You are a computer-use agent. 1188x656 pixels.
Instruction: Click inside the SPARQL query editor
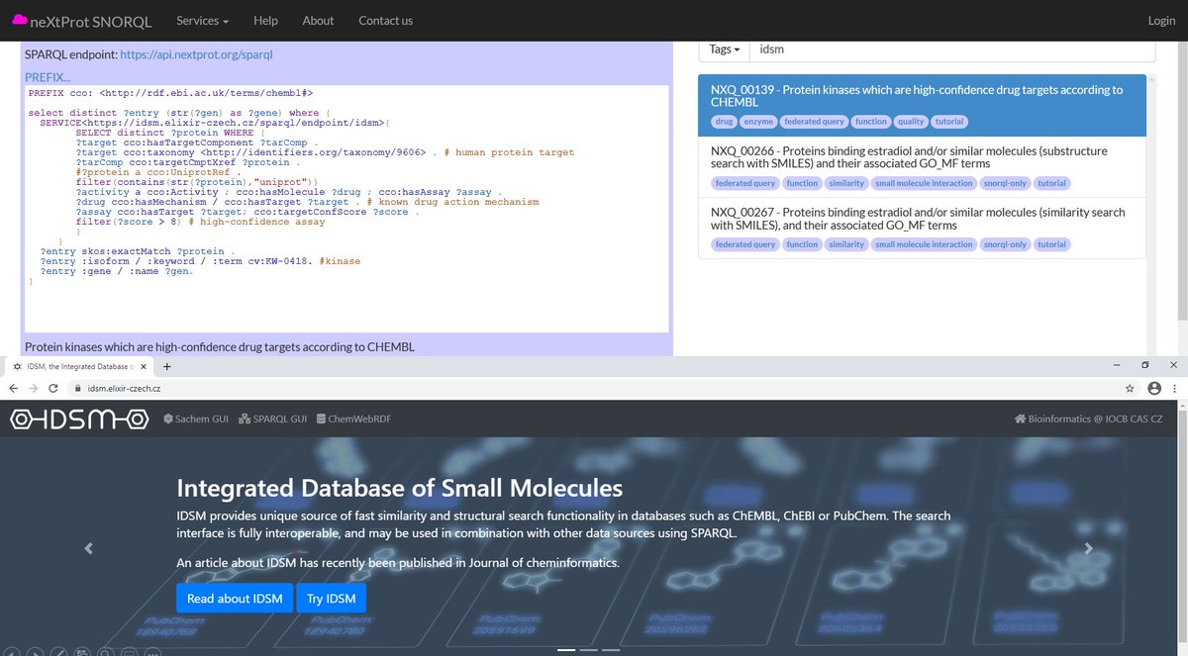346,209
